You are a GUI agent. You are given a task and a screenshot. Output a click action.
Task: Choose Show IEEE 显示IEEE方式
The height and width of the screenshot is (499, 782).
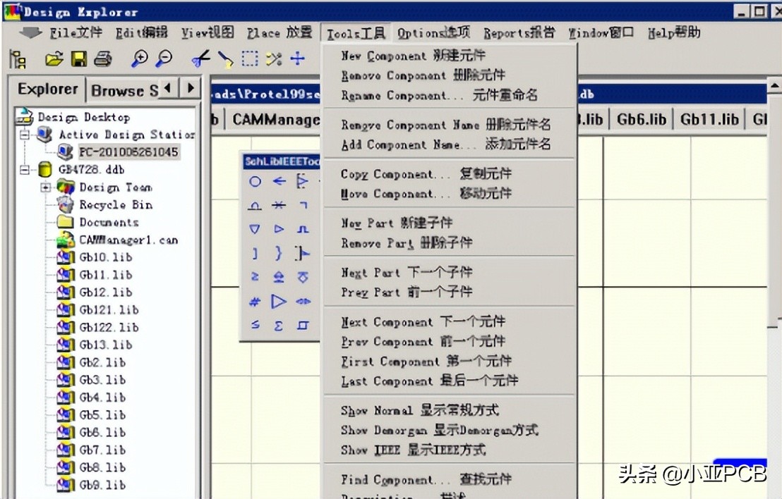(413, 450)
